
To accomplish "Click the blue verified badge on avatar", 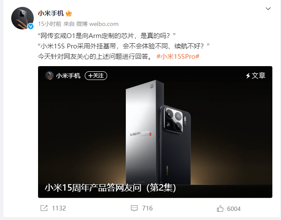I will pyautogui.click(x=31, y=26).
